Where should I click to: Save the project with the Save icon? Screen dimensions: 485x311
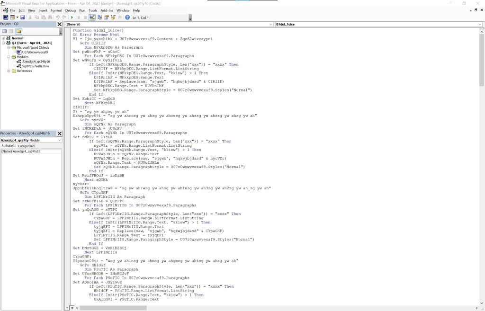coord(22,18)
